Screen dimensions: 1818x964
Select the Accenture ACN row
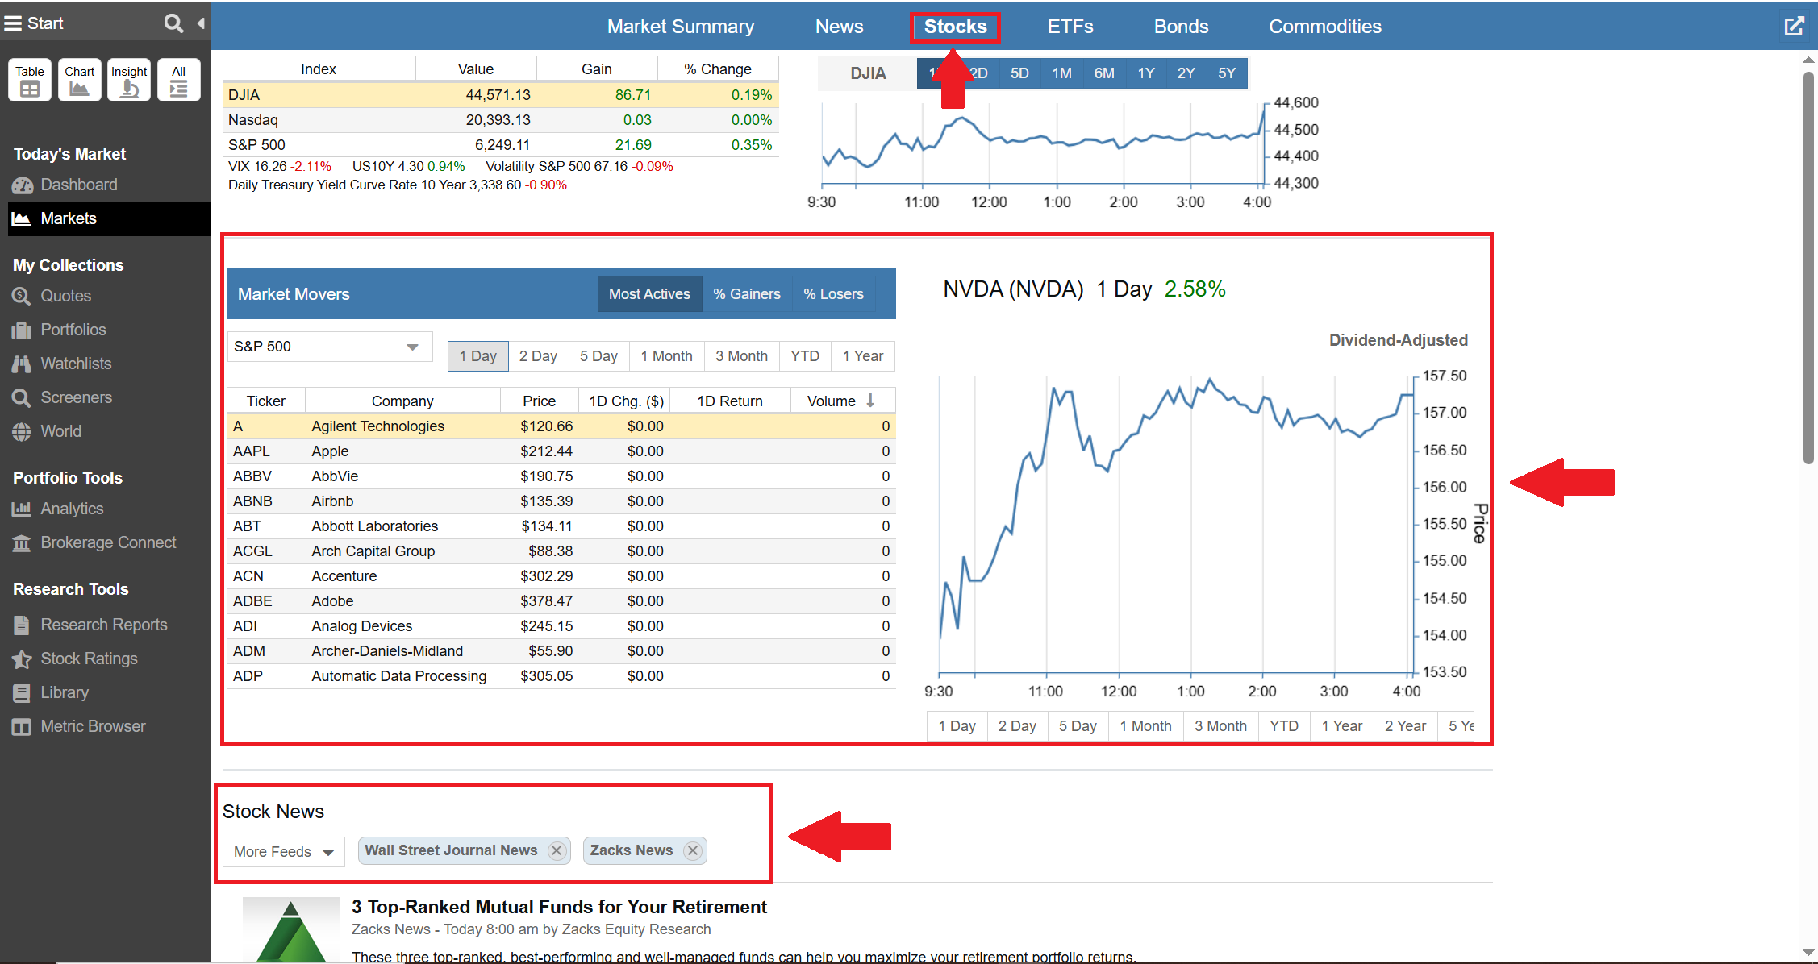coord(561,576)
